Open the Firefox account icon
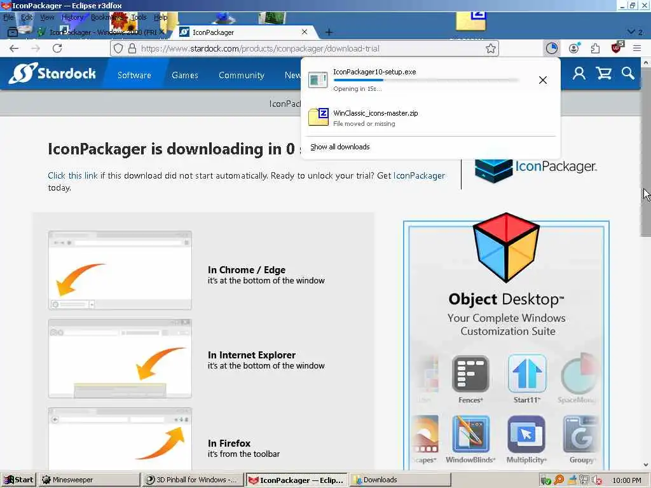651x488 pixels. coord(574,48)
